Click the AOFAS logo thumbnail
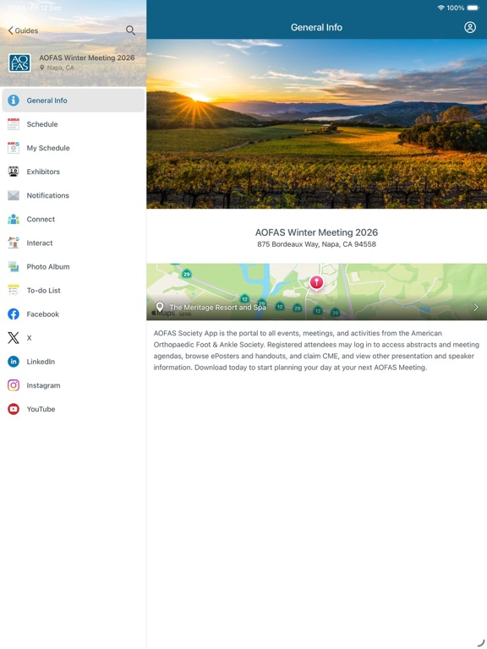Viewport: 487px width, 649px height. click(19, 63)
